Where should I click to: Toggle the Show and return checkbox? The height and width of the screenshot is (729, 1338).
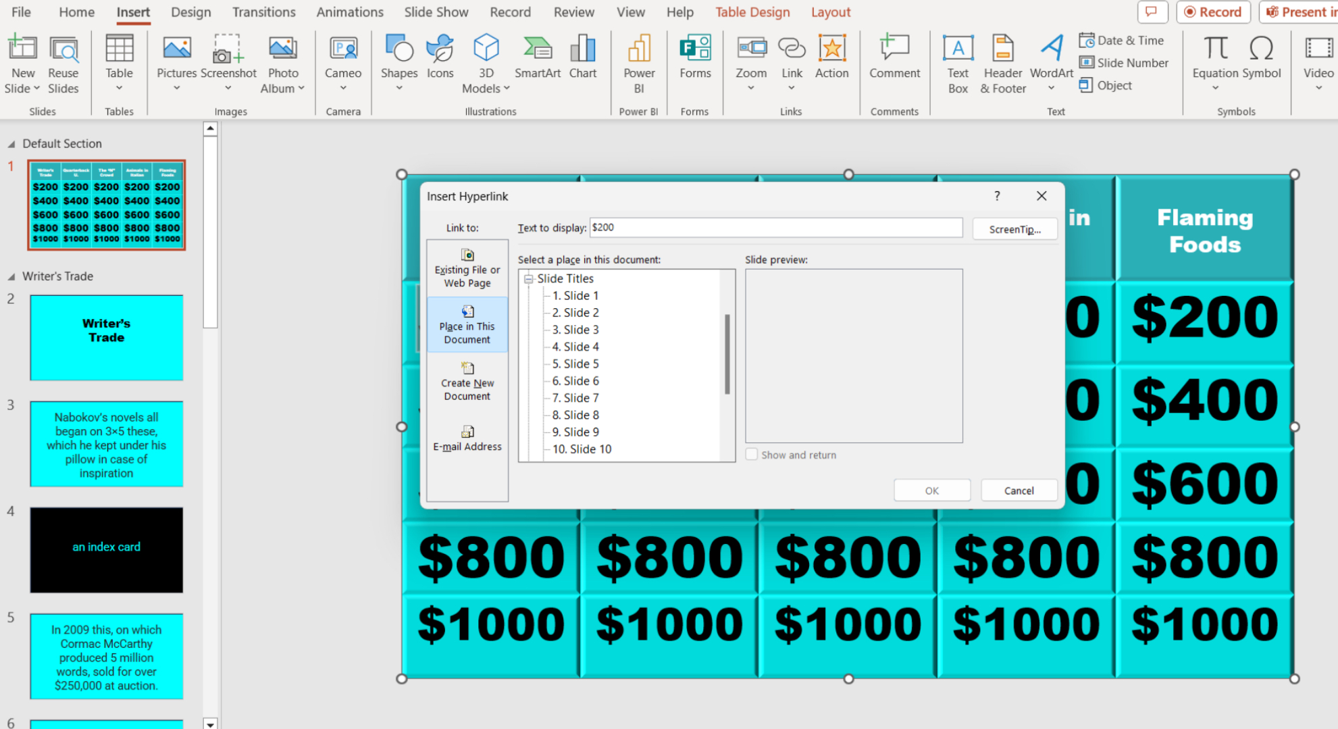coord(751,455)
